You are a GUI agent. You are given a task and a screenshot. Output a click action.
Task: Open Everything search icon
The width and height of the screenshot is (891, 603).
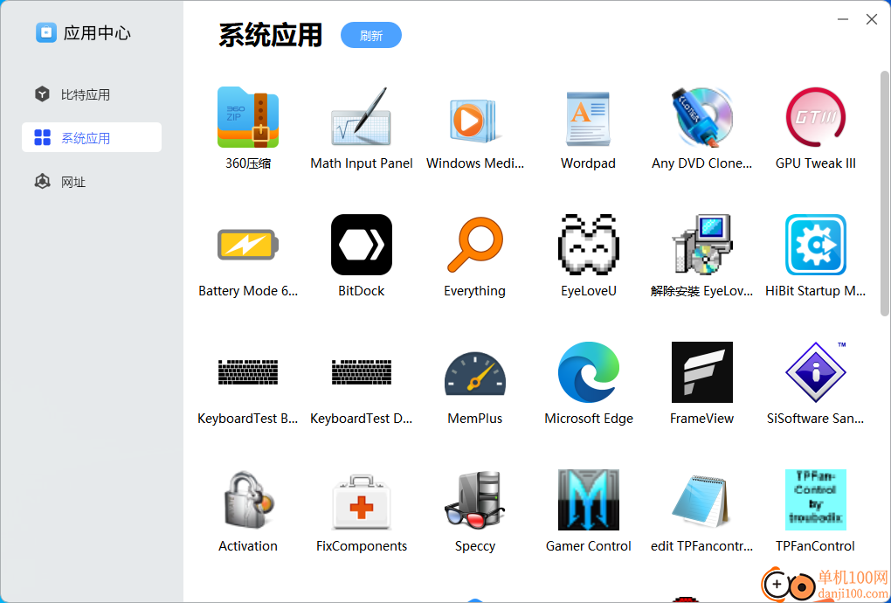[x=474, y=245]
